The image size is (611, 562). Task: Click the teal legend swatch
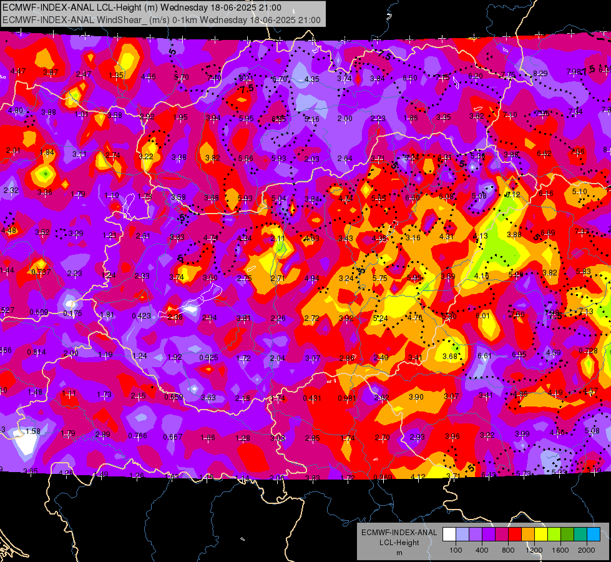pyautogui.click(x=580, y=535)
